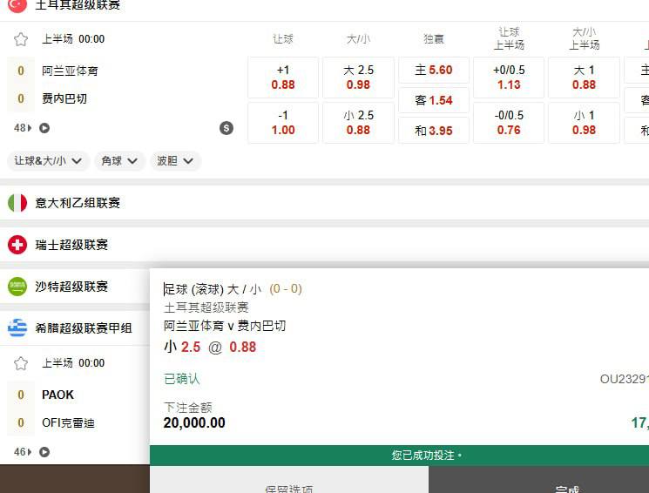The height and width of the screenshot is (493, 649).
Task: Click the dollar cash-out icon
Action: (226, 128)
